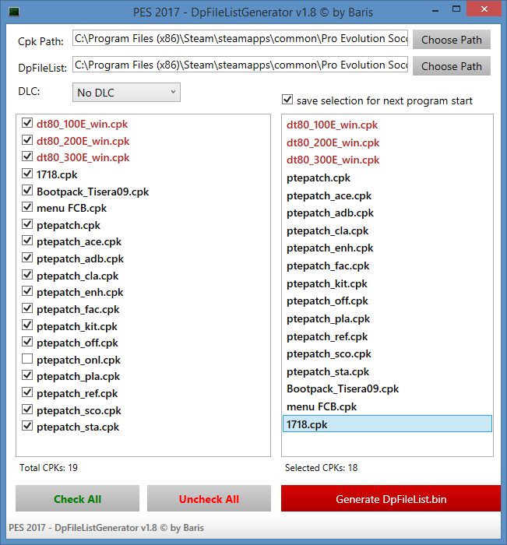Image resolution: width=507 pixels, height=545 pixels.
Task: Click Choose Path for DpFileList
Action: click(452, 66)
